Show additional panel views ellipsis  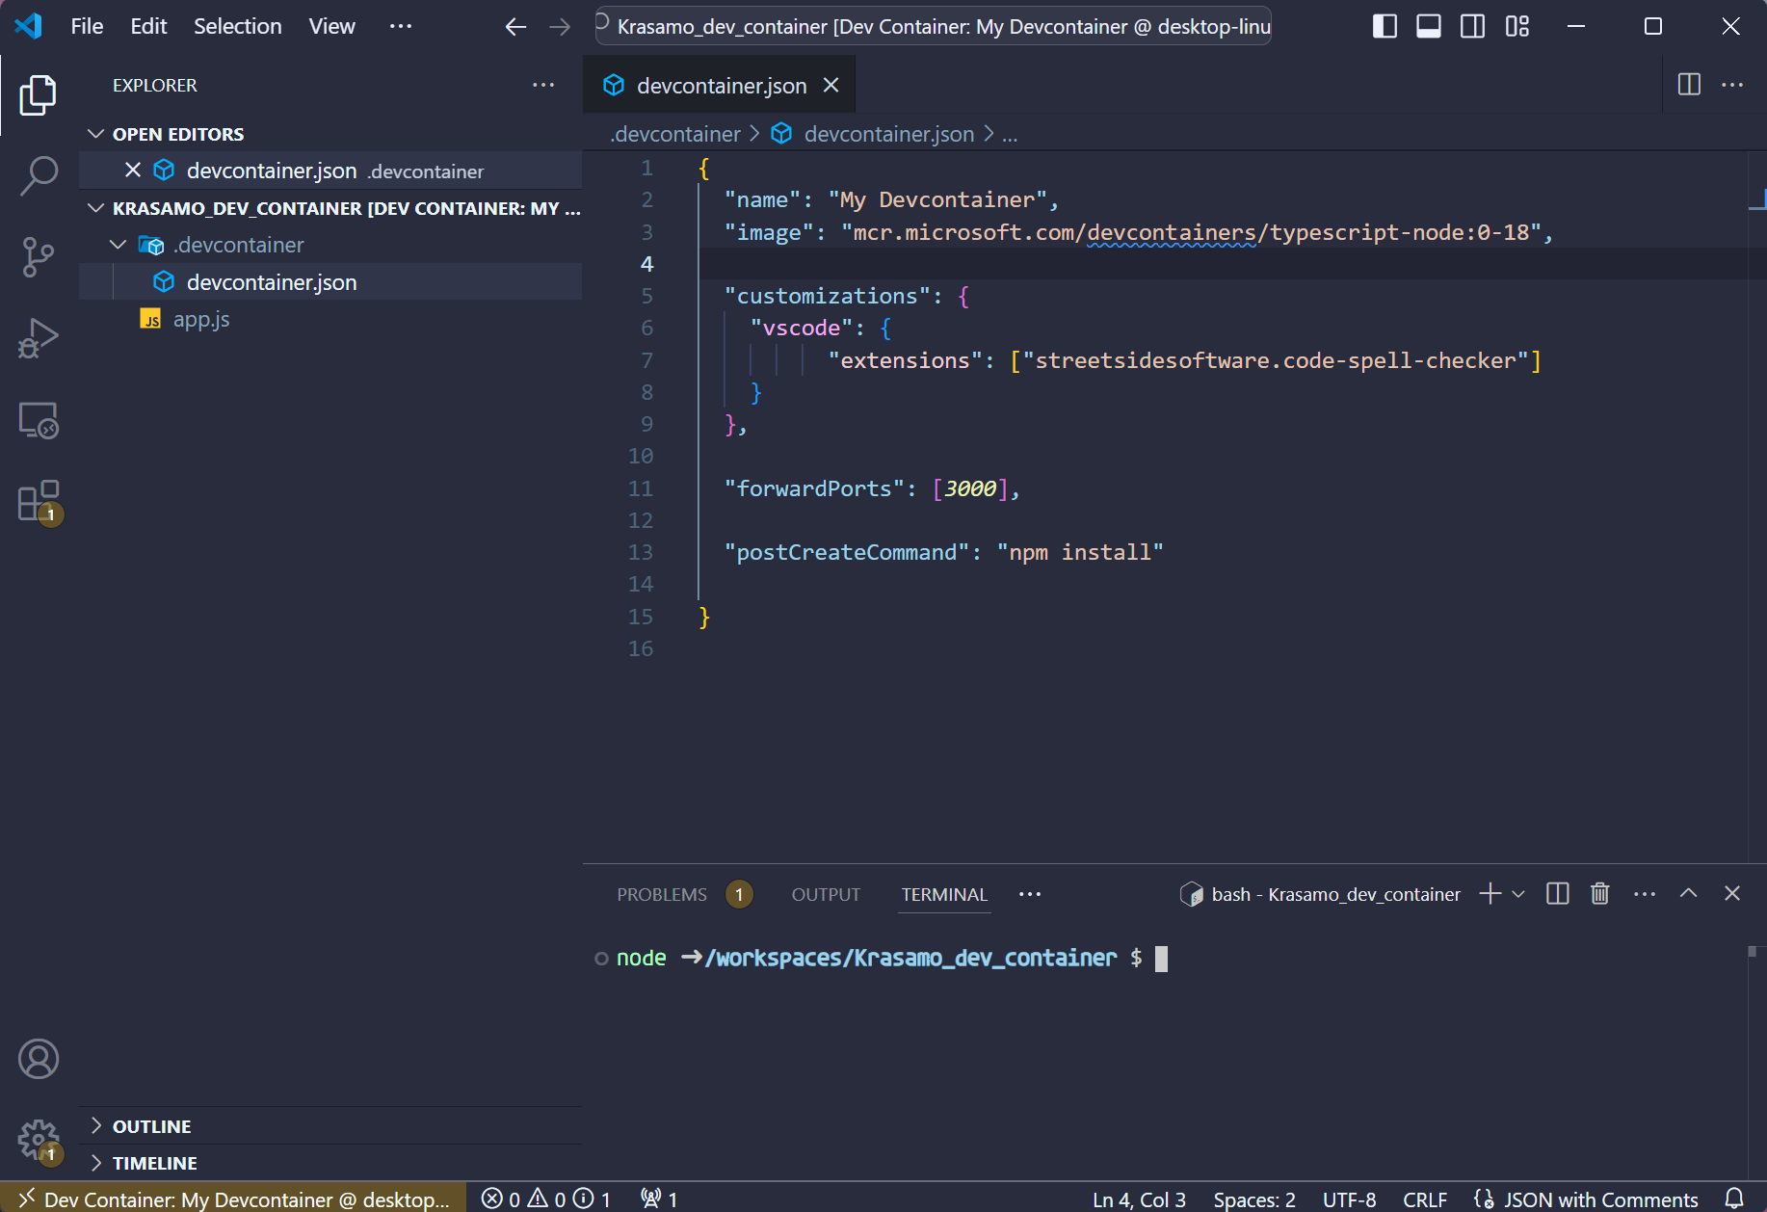tap(1030, 894)
